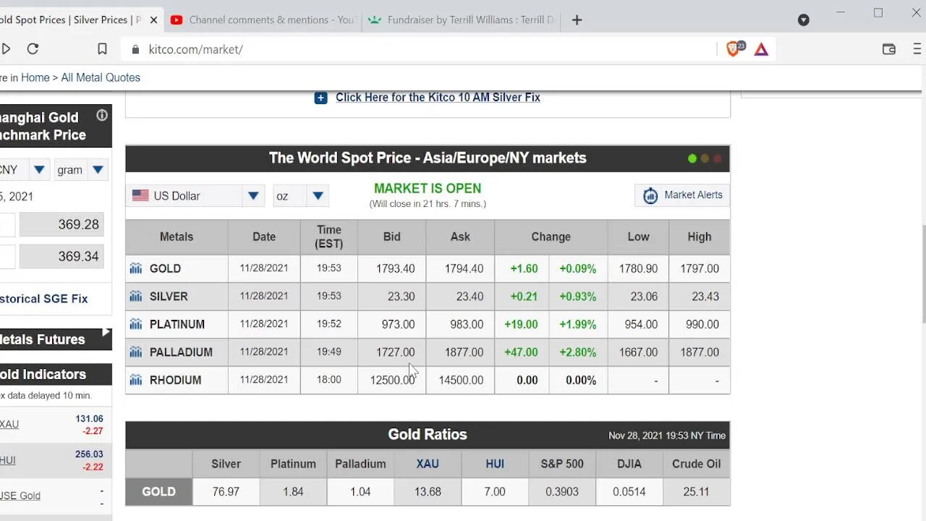Click gold bid price 1793.40
Viewport: 926px width, 521px height.
[x=395, y=268]
